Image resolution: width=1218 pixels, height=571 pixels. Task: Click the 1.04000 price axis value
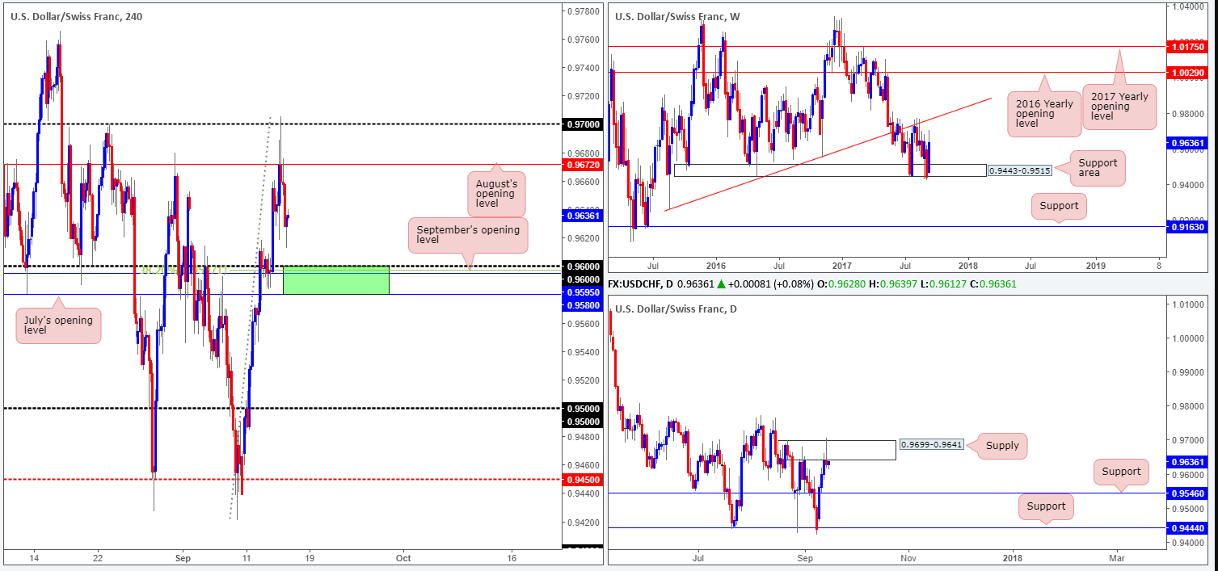pos(1186,6)
